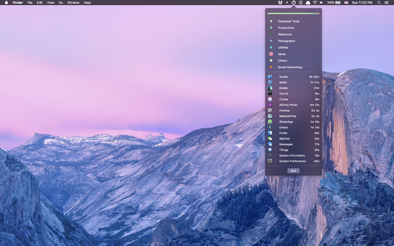394x246 pixels.
Task: Open the Edit menu
Action: point(40,2)
